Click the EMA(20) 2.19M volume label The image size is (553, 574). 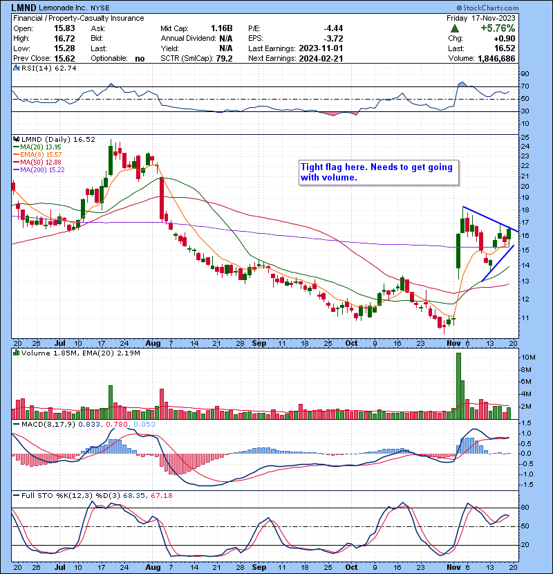111,353
